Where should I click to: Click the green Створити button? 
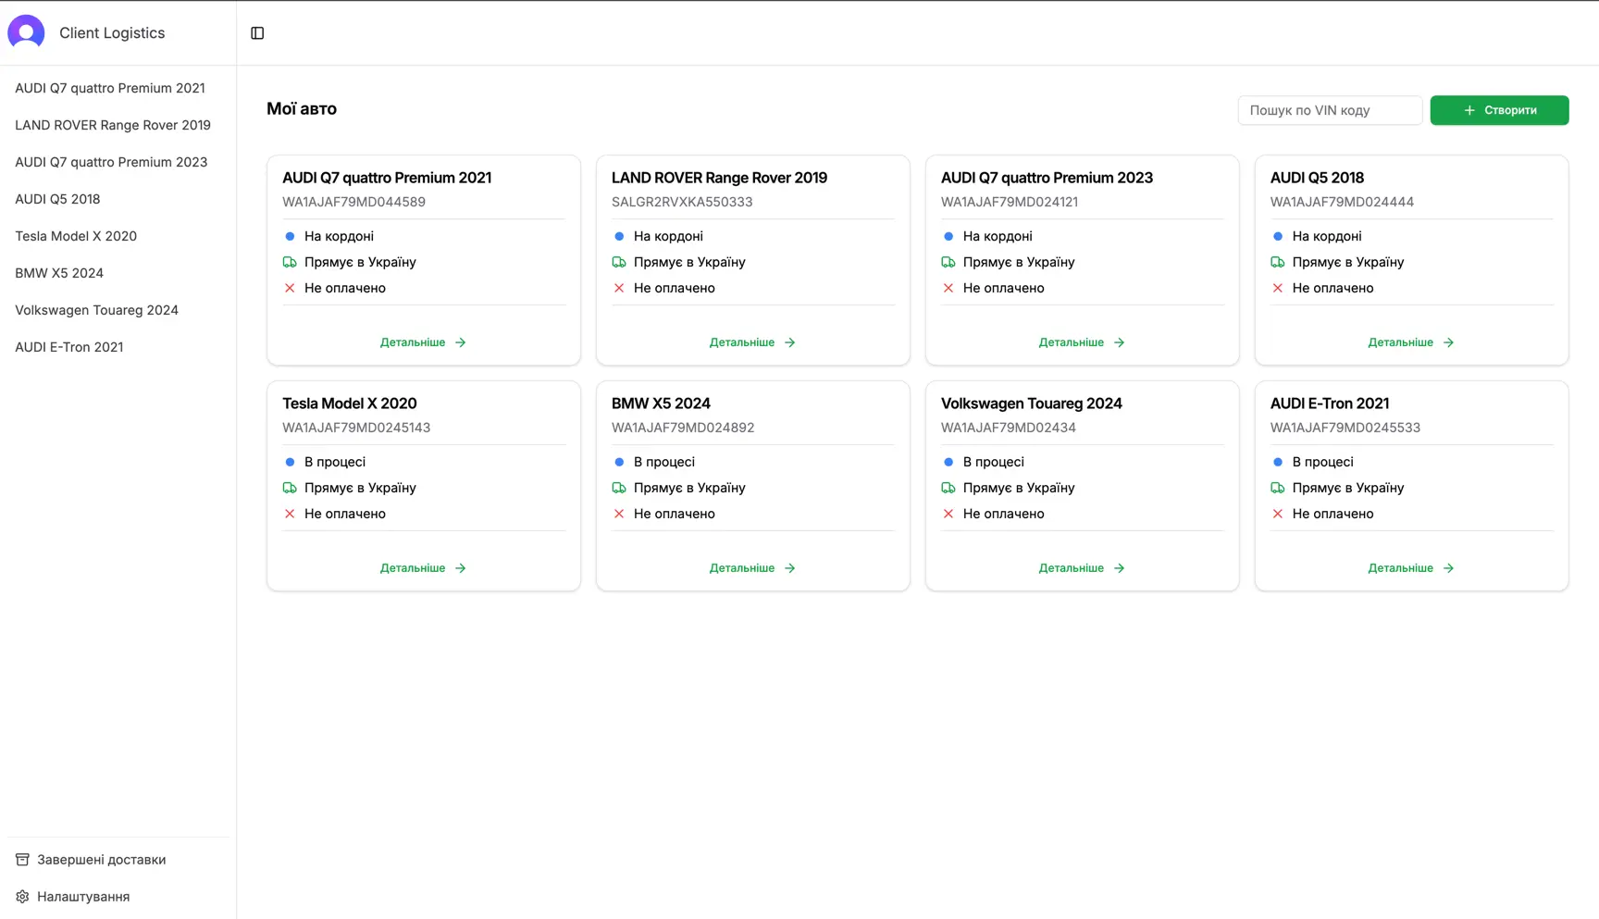tap(1499, 110)
